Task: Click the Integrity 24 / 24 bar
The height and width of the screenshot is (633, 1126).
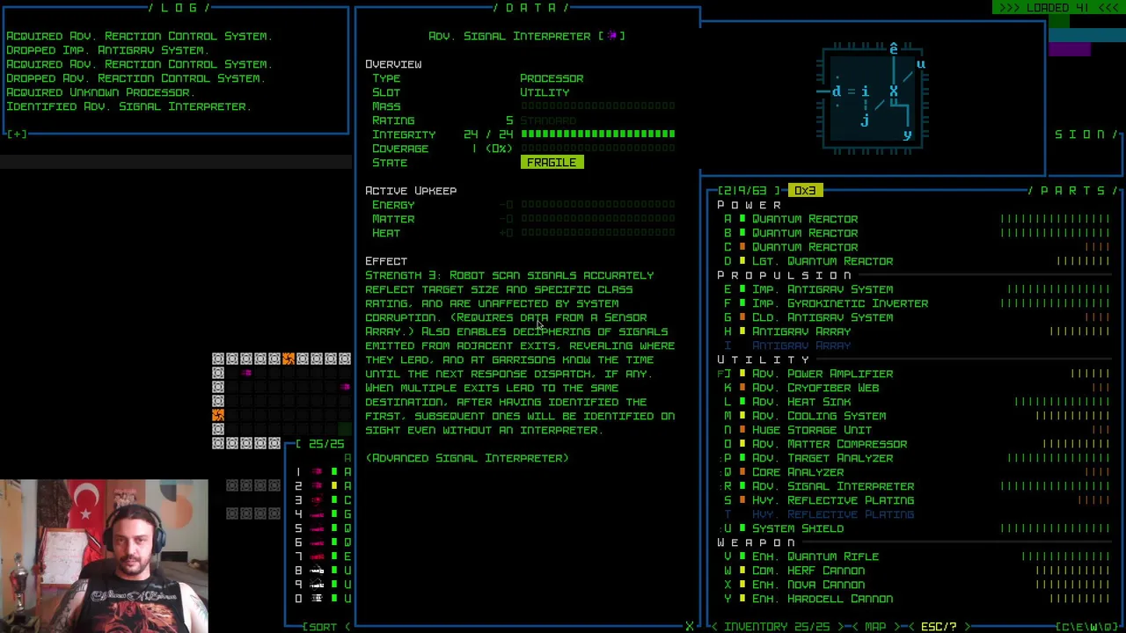Action: point(598,135)
